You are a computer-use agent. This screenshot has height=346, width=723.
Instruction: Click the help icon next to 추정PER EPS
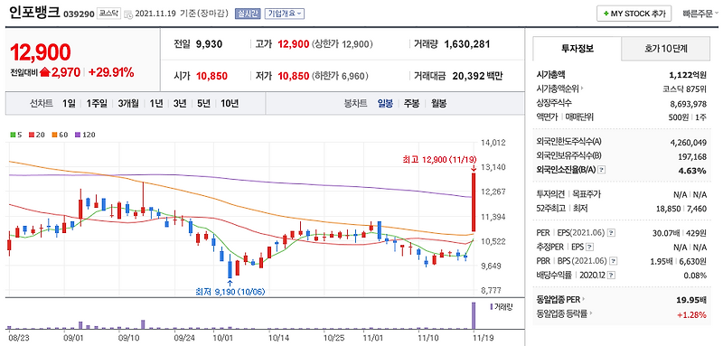[589, 247]
